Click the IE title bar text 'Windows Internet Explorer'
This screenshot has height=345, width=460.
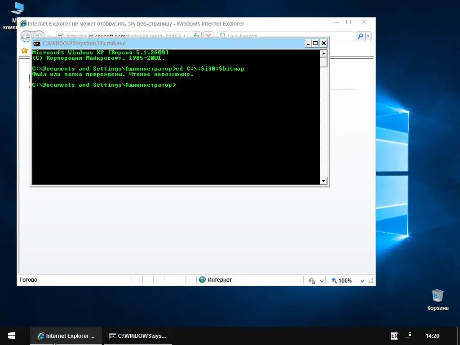(x=210, y=23)
